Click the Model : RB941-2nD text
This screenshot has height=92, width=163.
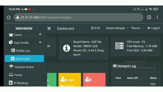point(86,46)
